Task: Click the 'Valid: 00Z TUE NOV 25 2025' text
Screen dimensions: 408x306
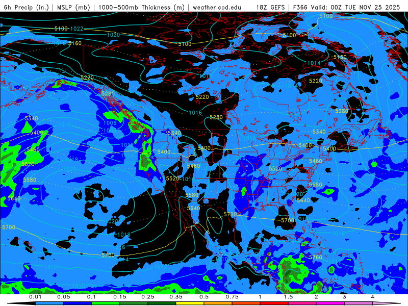Action: click(355, 7)
